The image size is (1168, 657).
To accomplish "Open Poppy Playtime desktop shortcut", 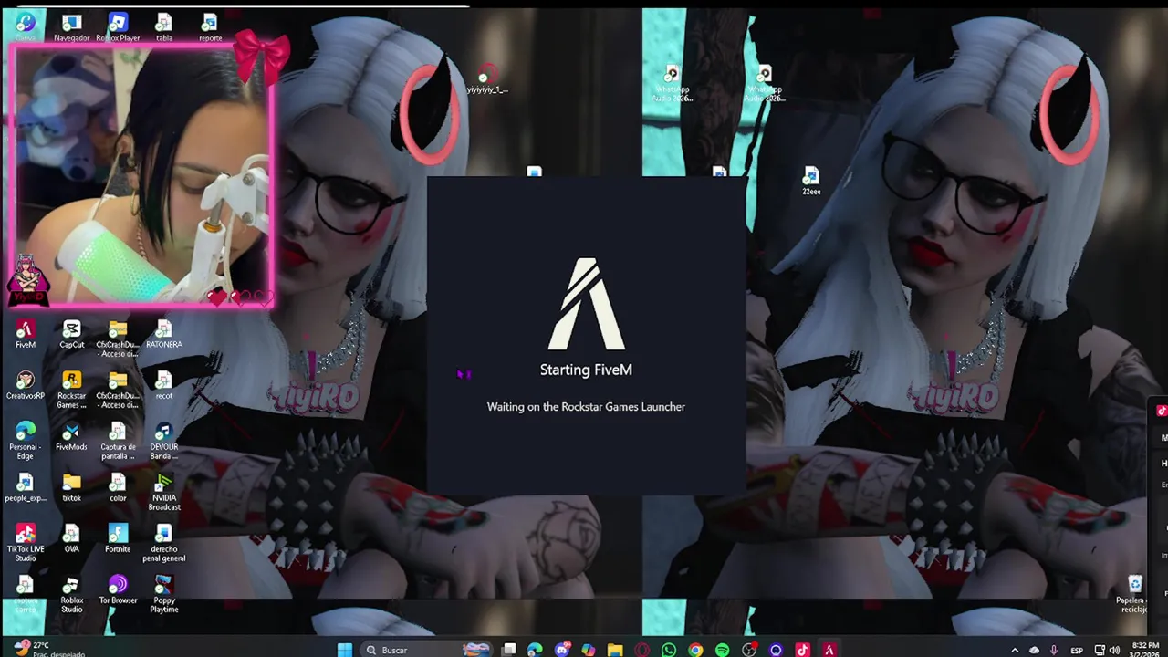I will 163,594.
